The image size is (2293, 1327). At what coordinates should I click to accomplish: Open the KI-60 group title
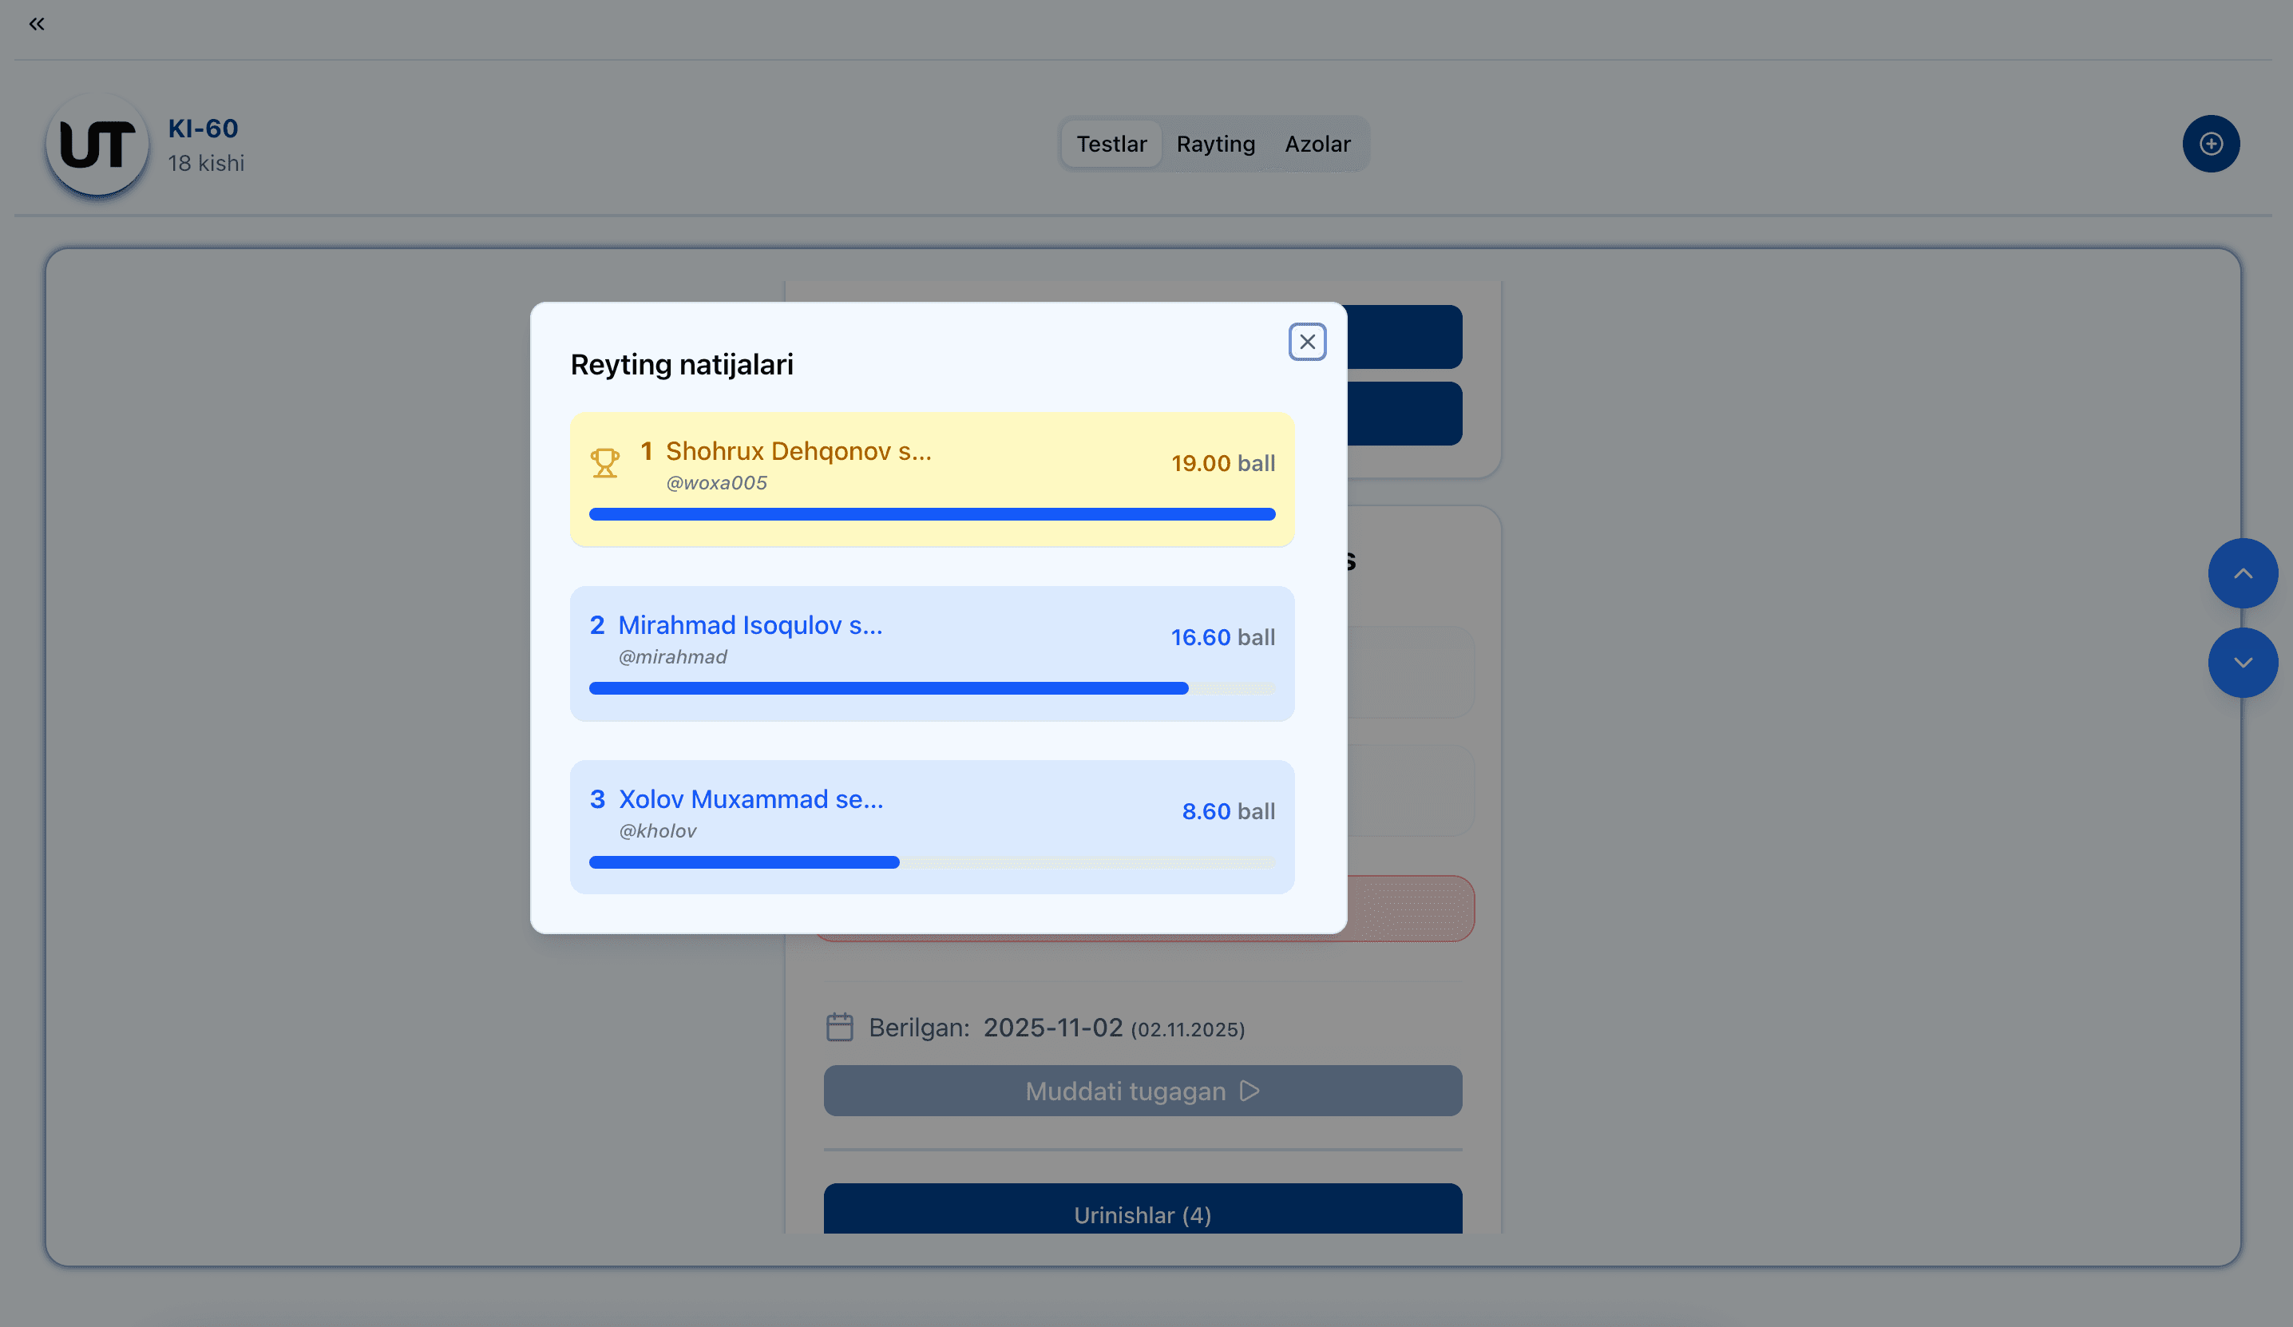click(x=203, y=129)
